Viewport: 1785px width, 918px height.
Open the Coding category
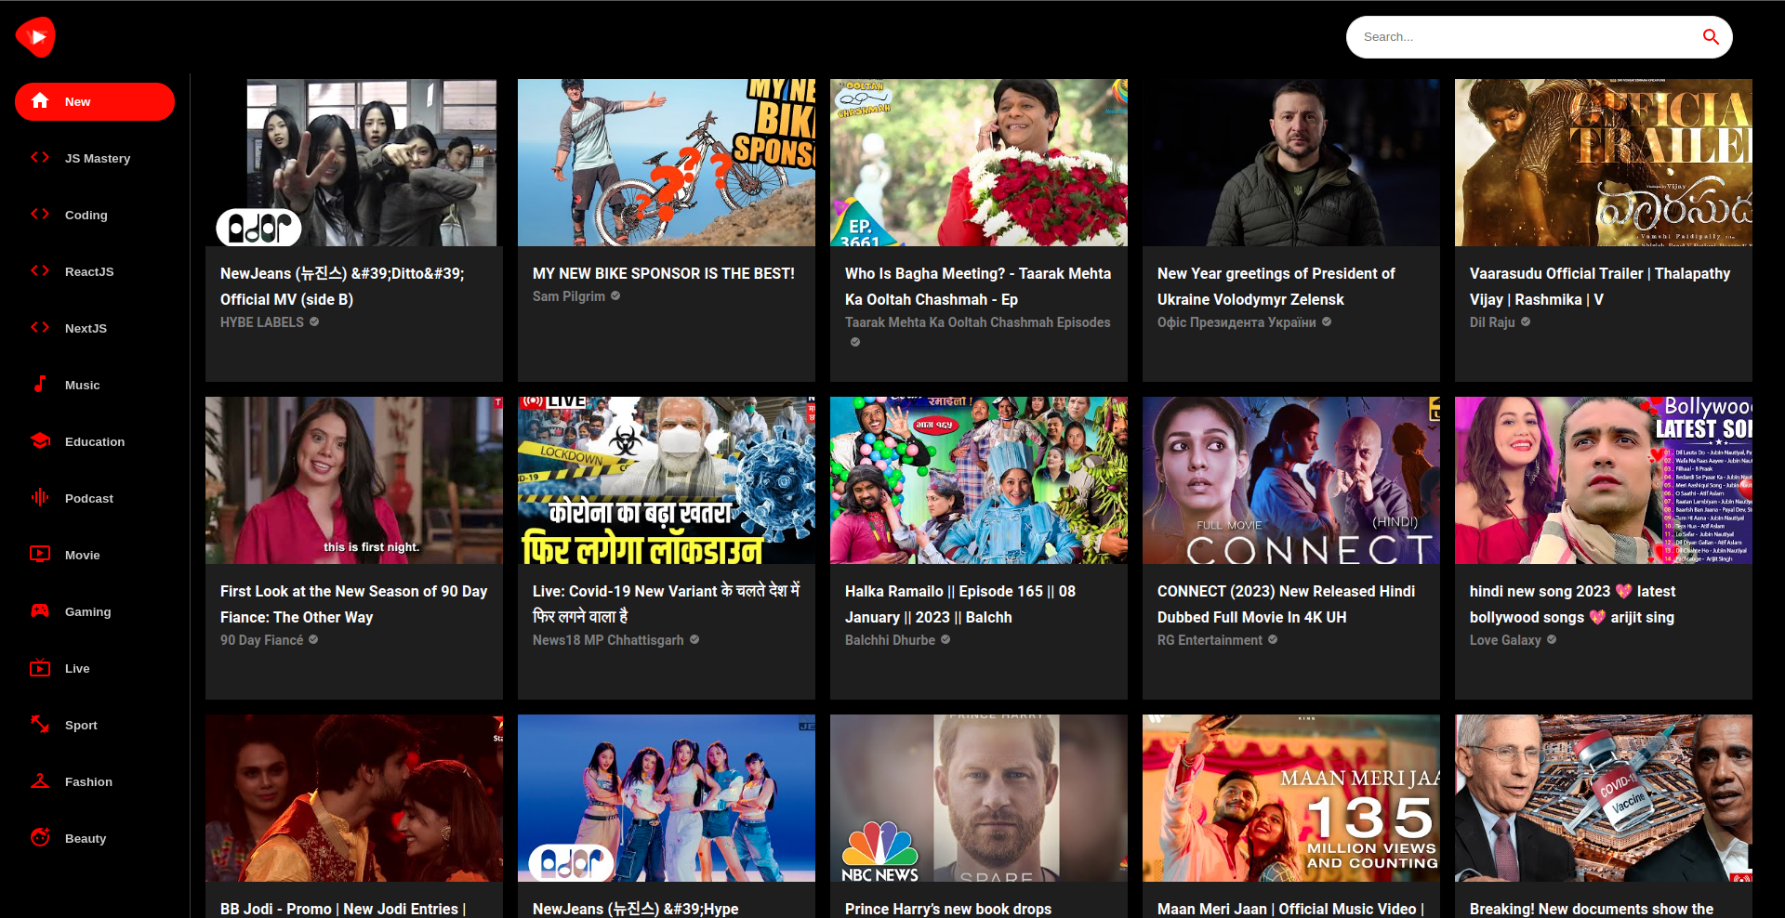[95, 215]
